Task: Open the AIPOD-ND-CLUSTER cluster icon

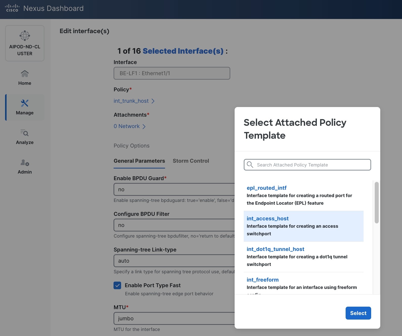Action: [25, 36]
